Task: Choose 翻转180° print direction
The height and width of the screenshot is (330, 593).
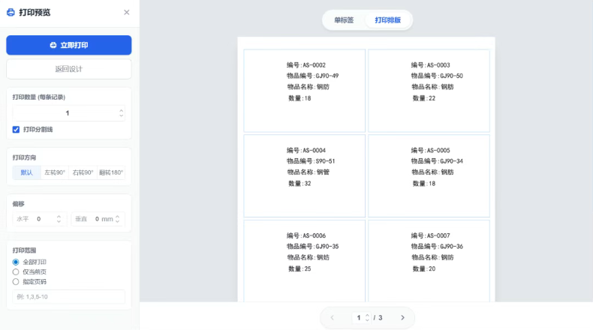Action: [111, 172]
